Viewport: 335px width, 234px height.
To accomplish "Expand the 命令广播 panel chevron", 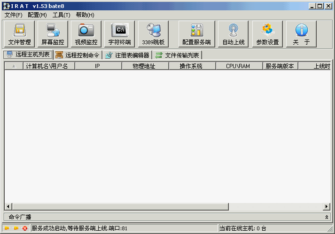I will [327, 217].
